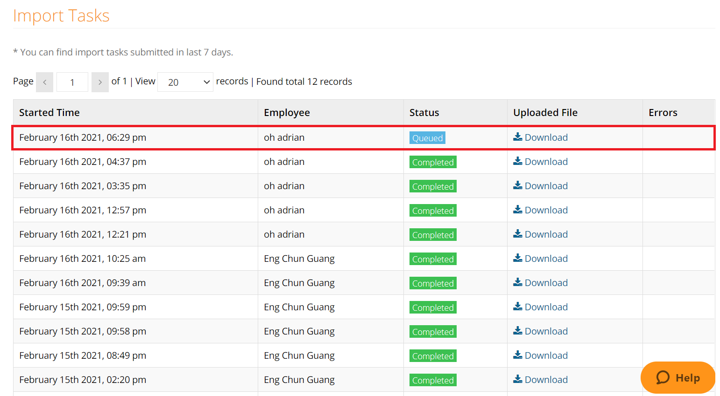Click Download link for 02:20 pm task
Image resolution: width=720 pixels, height=396 pixels.
(x=546, y=380)
